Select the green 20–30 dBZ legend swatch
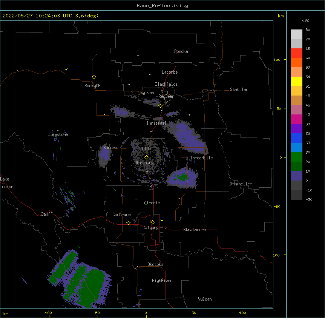Viewport: 325px width, 318px height. [x=296, y=157]
